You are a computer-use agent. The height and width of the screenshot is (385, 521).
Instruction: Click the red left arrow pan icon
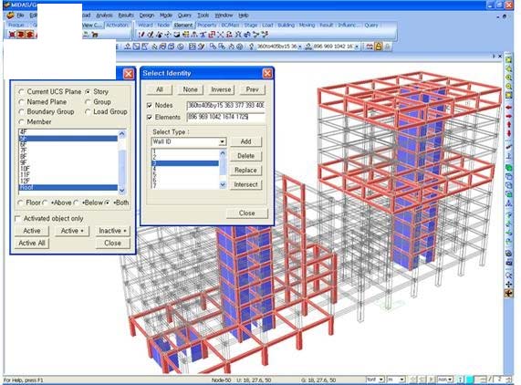(508, 108)
